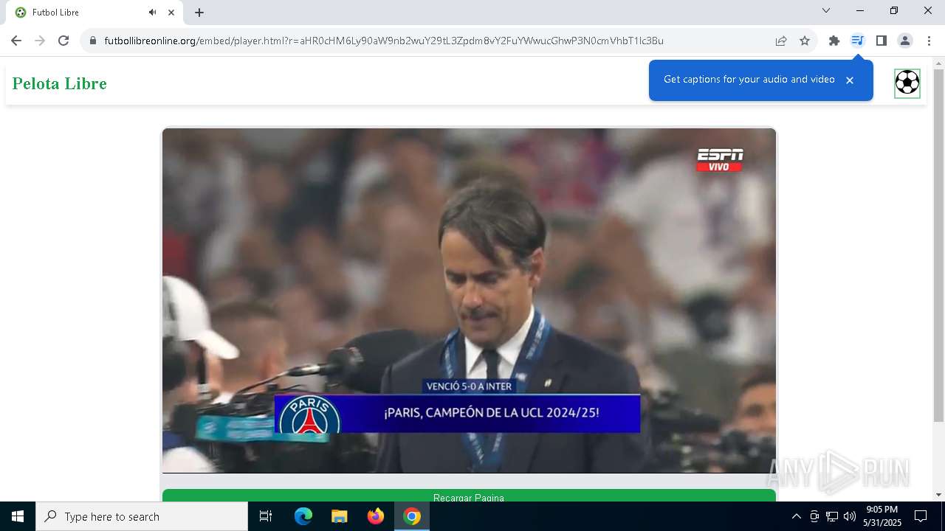945x531 pixels.
Task: Open the Chrome extensions puzzle menu
Action: point(834,41)
